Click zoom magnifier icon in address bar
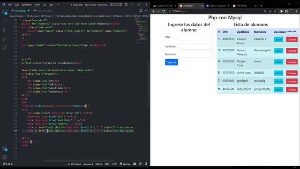 [x=265, y=11]
